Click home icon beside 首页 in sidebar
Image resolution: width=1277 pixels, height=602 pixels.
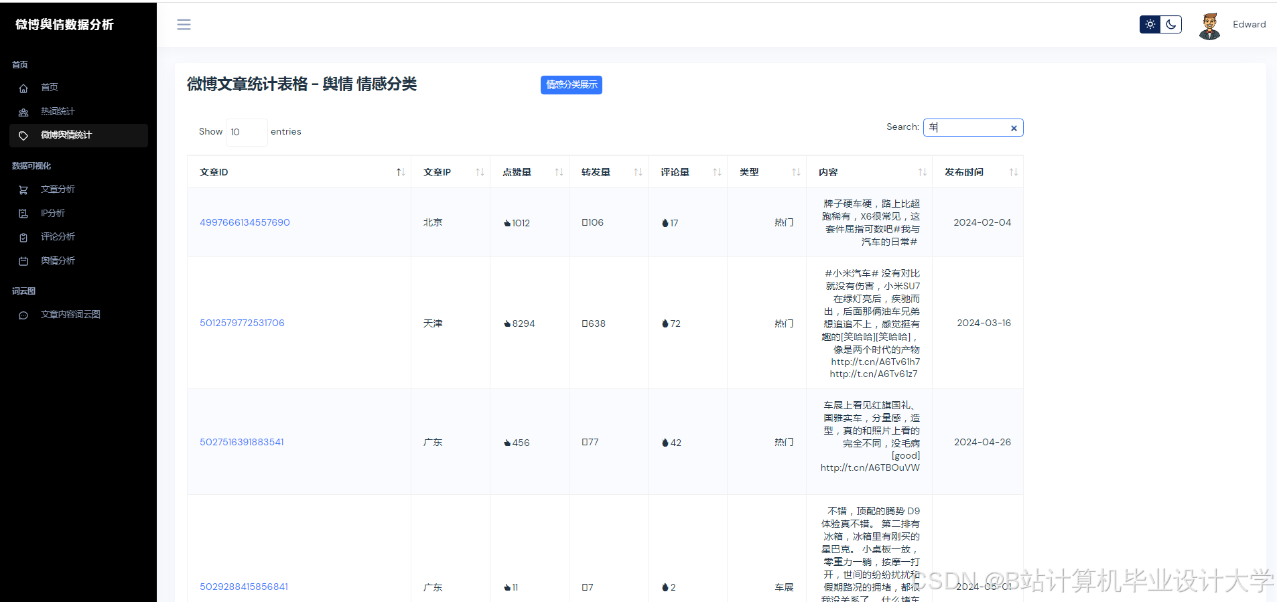click(x=23, y=88)
